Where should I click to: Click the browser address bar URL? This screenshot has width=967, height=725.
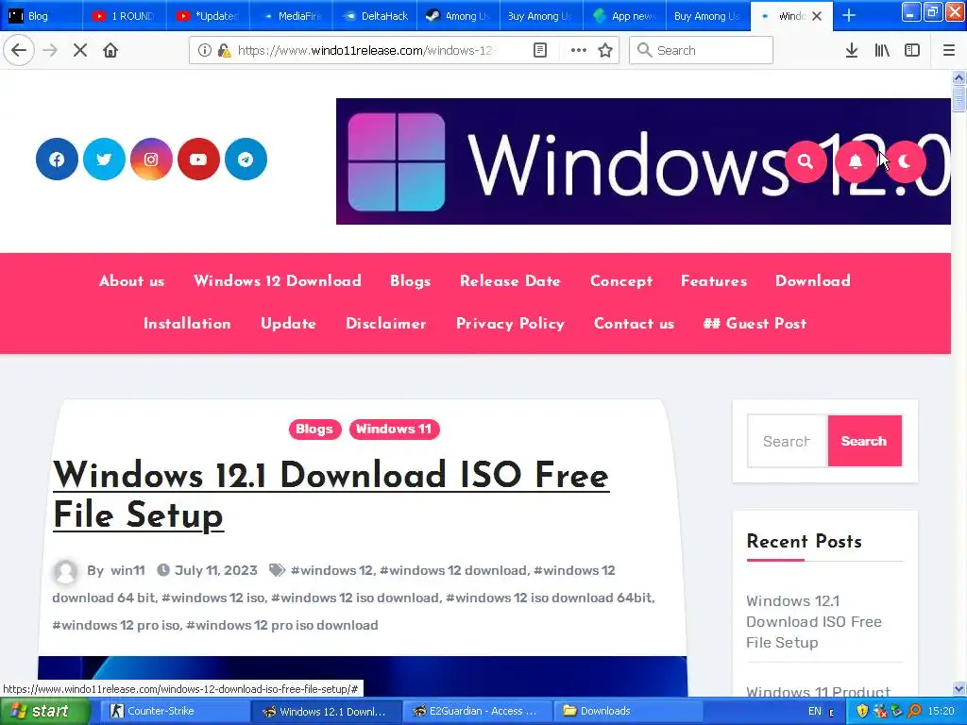pyautogui.click(x=365, y=51)
